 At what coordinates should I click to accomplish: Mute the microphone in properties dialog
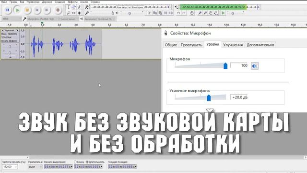coord(255,66)
